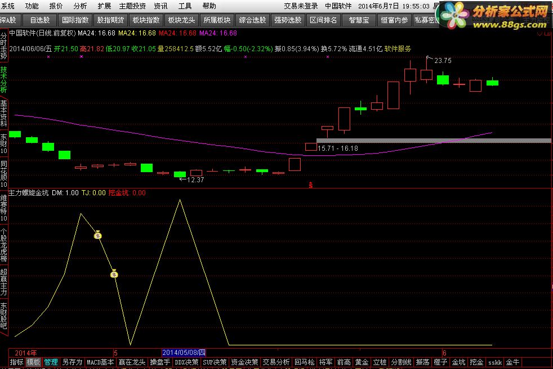Image resolution: width=553 pixels, height=369 pixels.
Task: Switch to the 技术分析 side tab
Action: [x=3, y=79]
